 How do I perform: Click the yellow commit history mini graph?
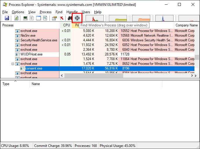pyautogui.click(x=118, y=18)
